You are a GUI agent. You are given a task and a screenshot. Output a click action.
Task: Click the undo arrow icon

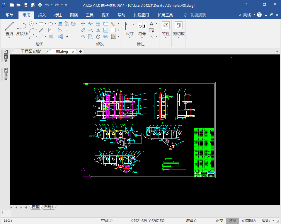pos(47,5)
